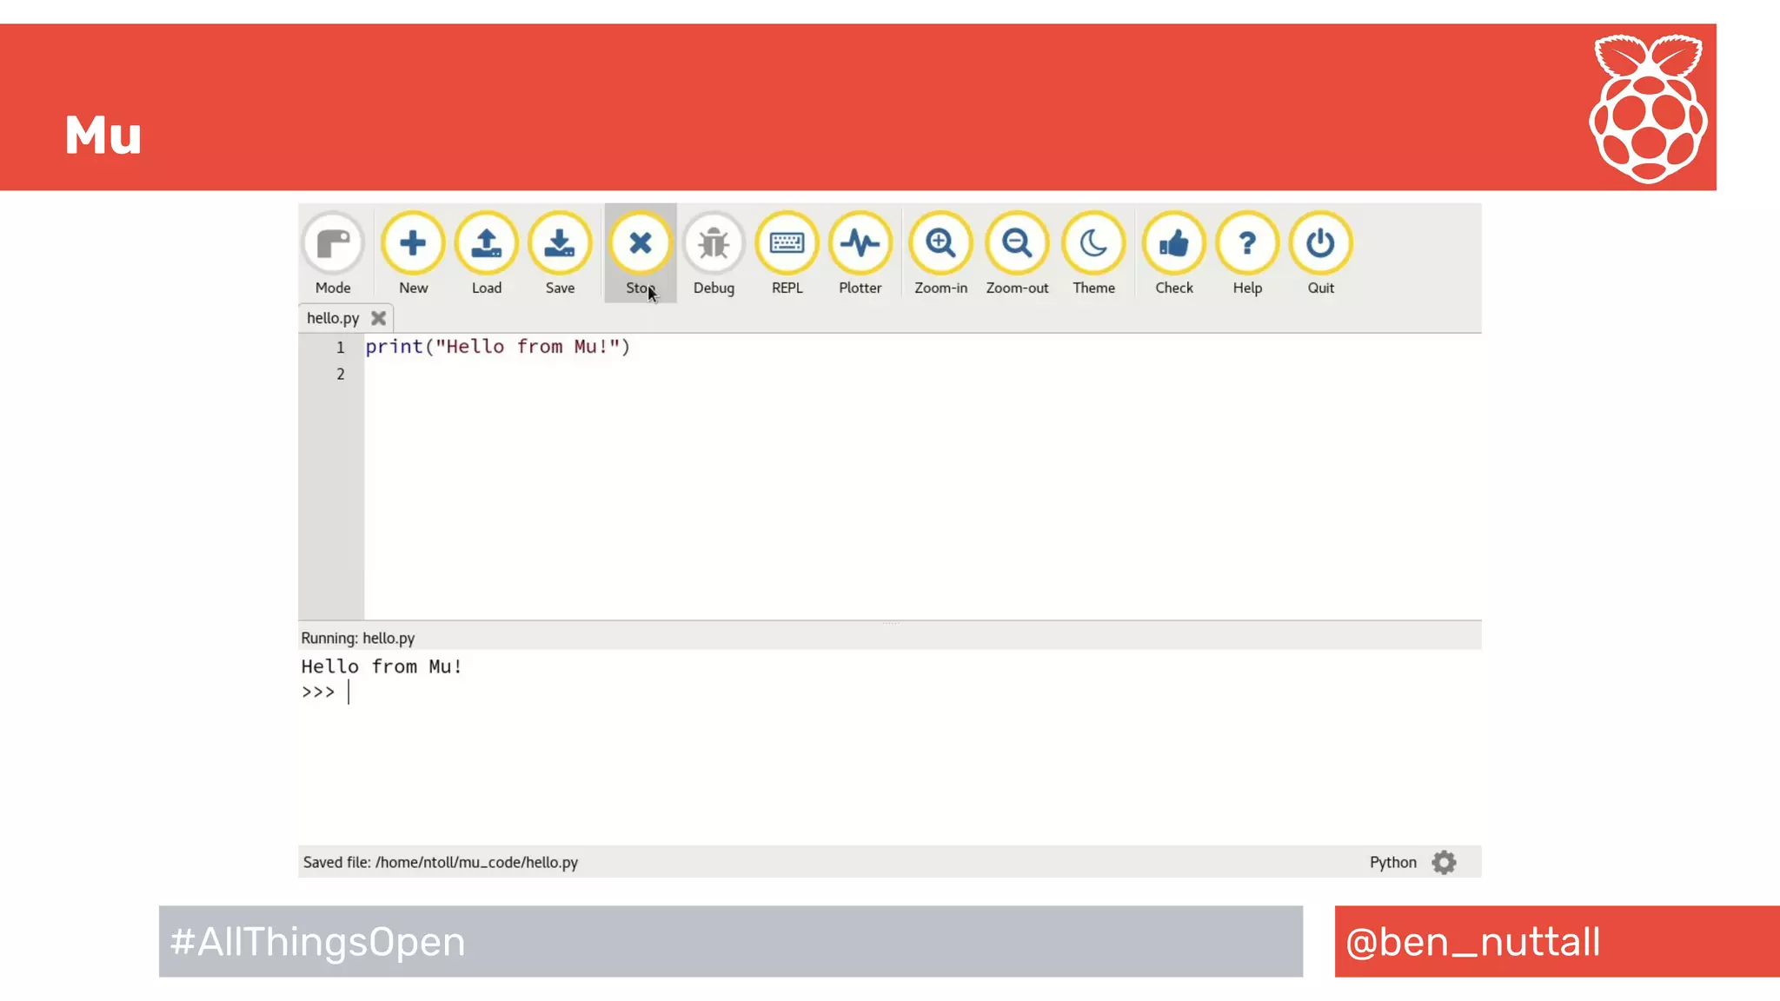Toggle the Theme moon icon

point(1093,244)
